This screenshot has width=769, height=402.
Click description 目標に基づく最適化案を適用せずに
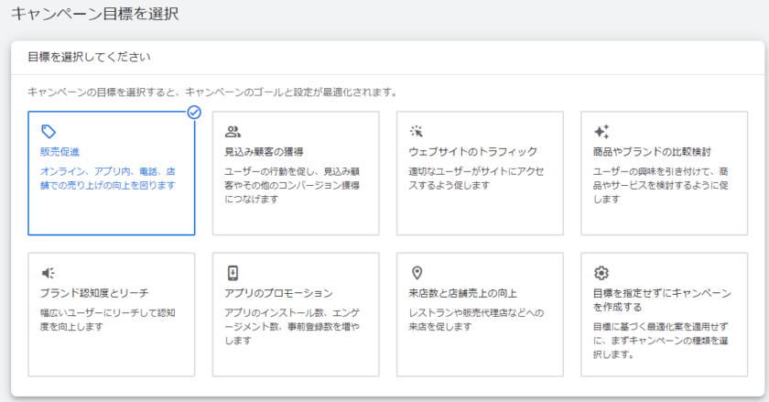(661, 340)
